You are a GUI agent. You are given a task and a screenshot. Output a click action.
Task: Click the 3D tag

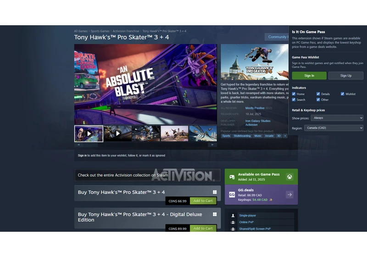pyautogui.click(x=279, y=136)
